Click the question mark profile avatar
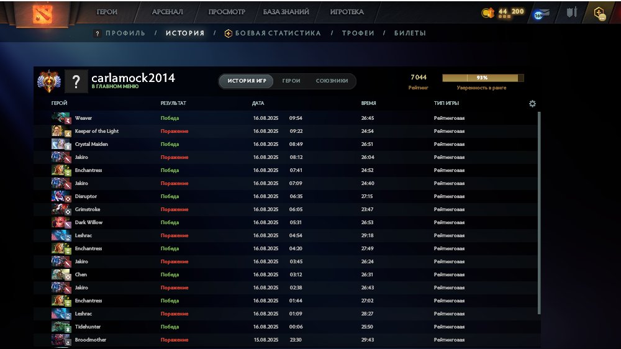Image resolution: width=621 pixels, height=349 pixels. [76, 81]
